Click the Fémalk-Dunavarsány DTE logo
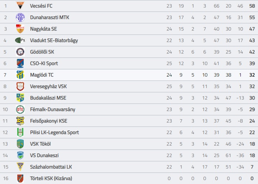258x184 pixels. click(x=20, y=109)
